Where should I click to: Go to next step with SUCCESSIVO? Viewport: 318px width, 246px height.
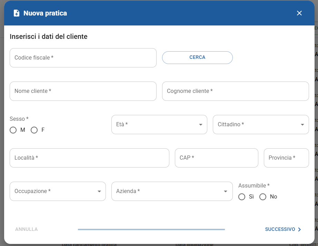click(280, 229)
